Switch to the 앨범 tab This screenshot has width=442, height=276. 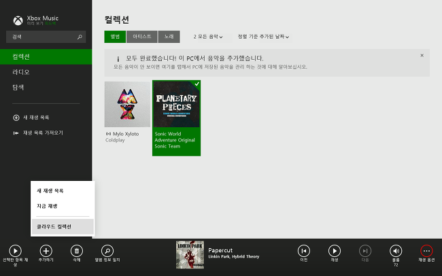(115, 37)
